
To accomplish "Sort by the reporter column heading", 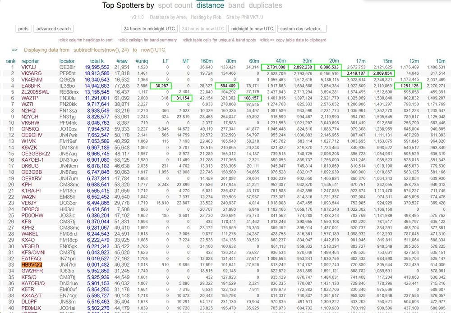I will tap(30, 61).
